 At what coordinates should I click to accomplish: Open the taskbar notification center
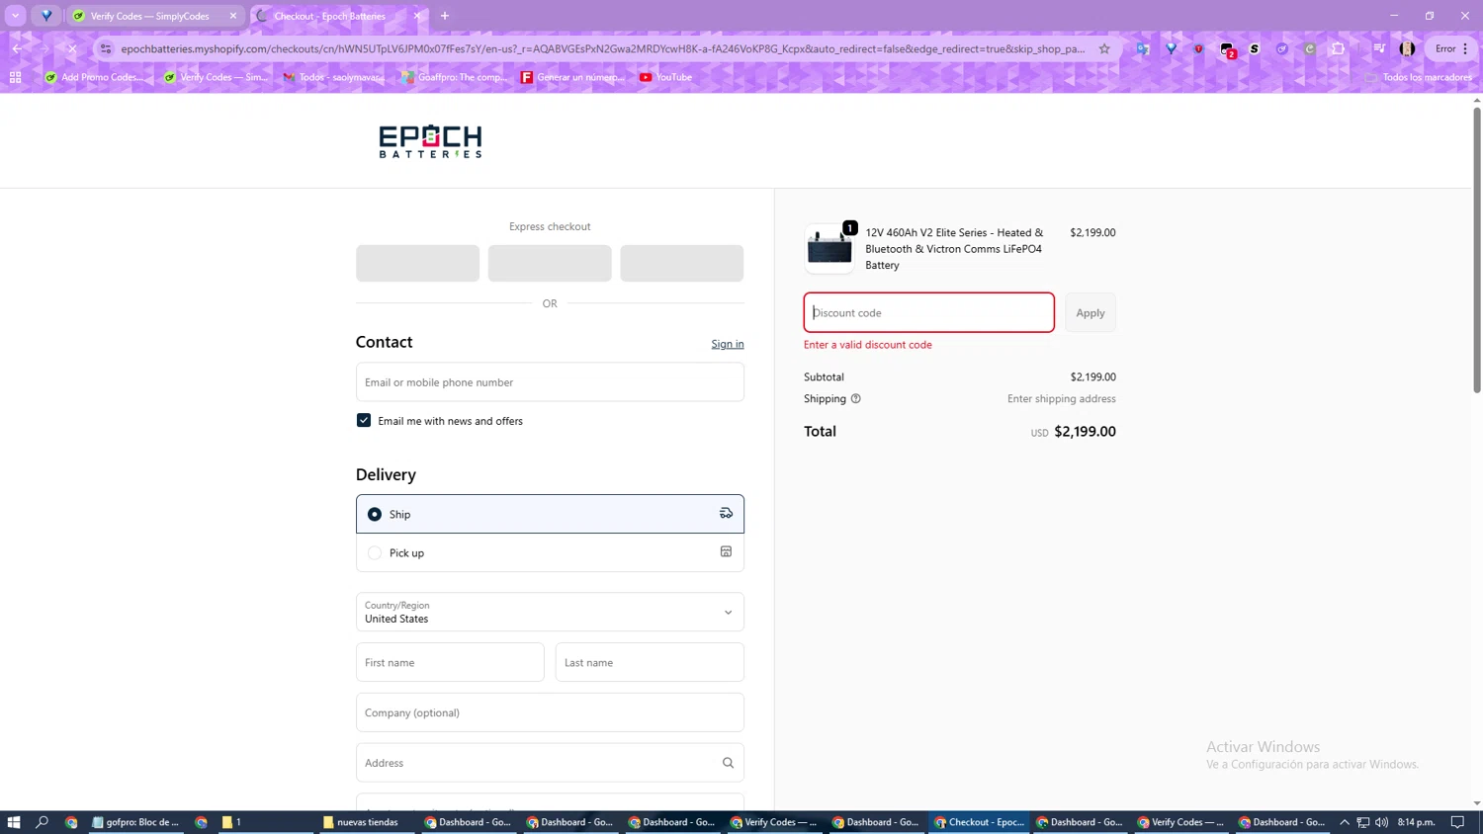point(1457,822)
